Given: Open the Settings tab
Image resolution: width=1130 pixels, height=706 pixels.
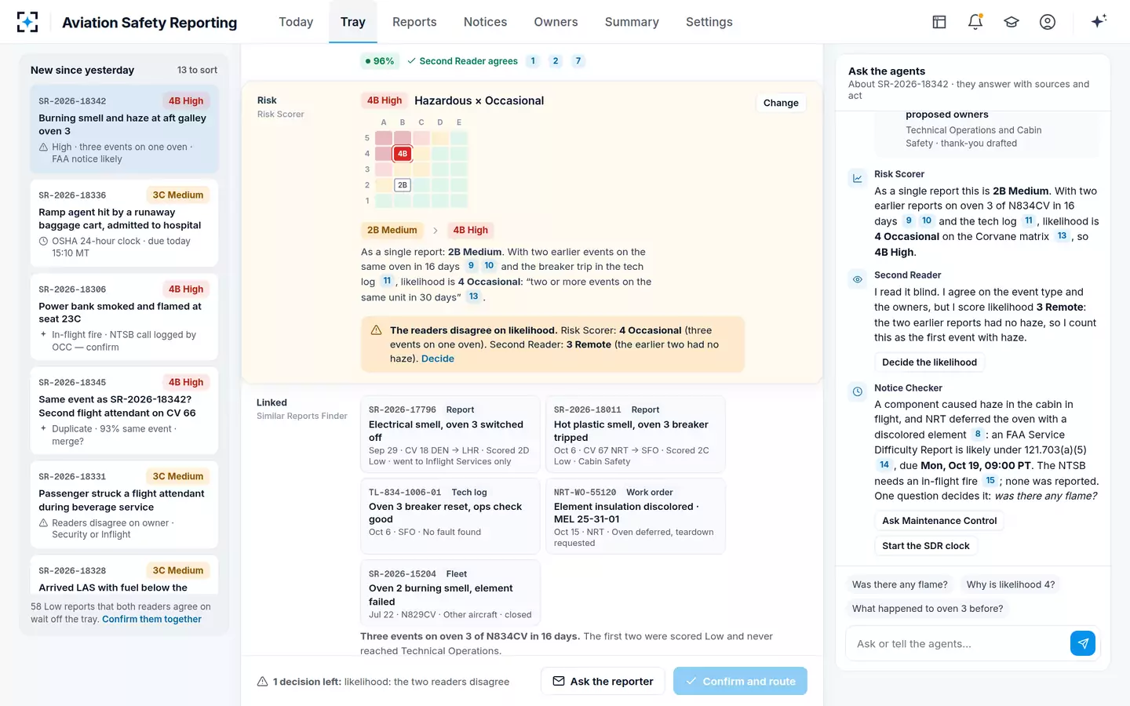Looking at the screenshot, I should [x=709, y=22].
